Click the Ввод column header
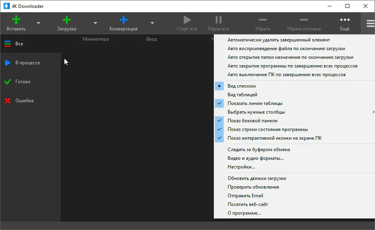Screen dimensions: 375x230 [151, 39]
